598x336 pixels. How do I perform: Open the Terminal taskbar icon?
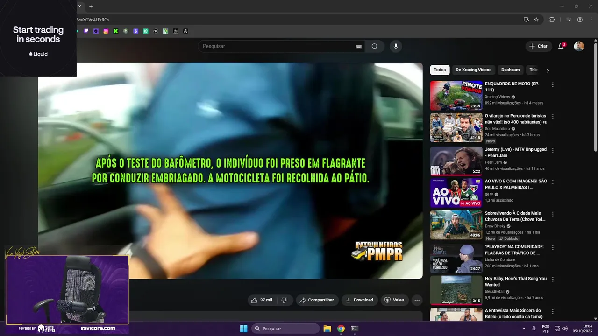355,329
